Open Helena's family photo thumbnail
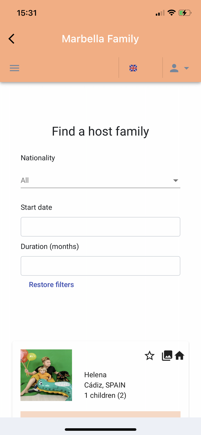The image size is (201, 435). [x=46, y=375]
